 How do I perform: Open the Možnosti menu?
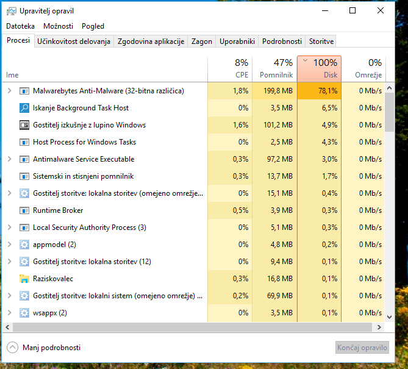click(x=59, y=26)
